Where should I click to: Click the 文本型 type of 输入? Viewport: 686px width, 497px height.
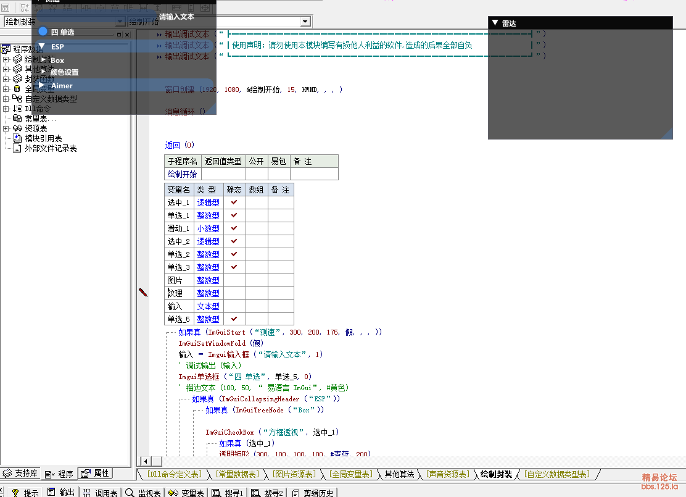coord(209,306)
